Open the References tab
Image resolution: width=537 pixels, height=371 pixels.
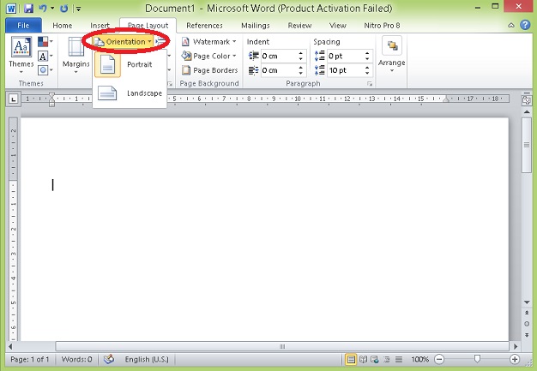(x=204, y=26)
